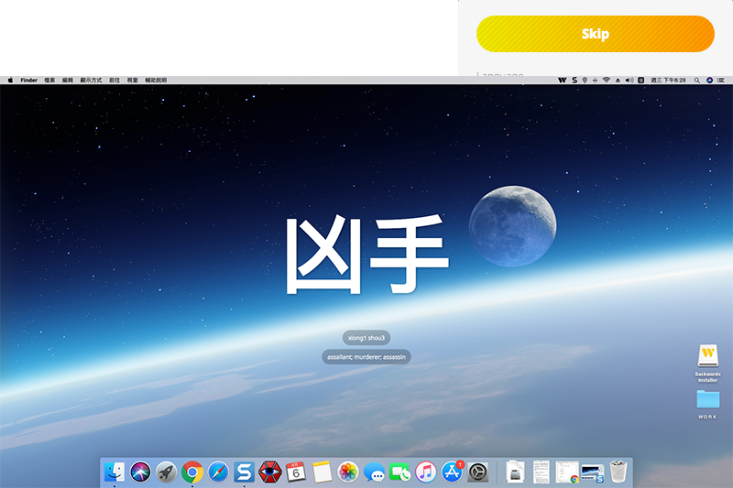Open Google Chrome from the dock
This screenshot has height=488, width=733.
point(192,472)
